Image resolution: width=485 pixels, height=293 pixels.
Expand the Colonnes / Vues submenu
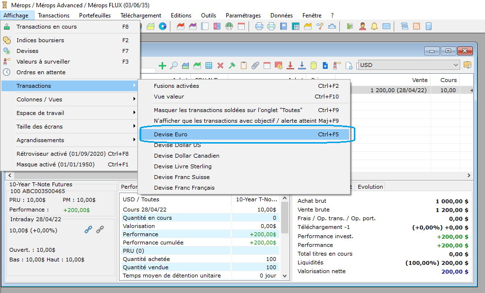point(69,99)
